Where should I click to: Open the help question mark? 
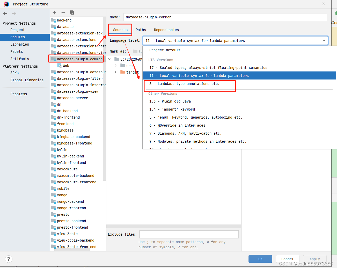9,259
